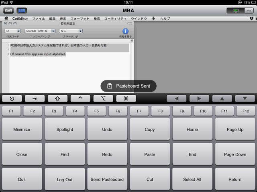Open the ヘルプ menu
The height and width of the screenshot is (192, 257).
click(x=165, y=19)
